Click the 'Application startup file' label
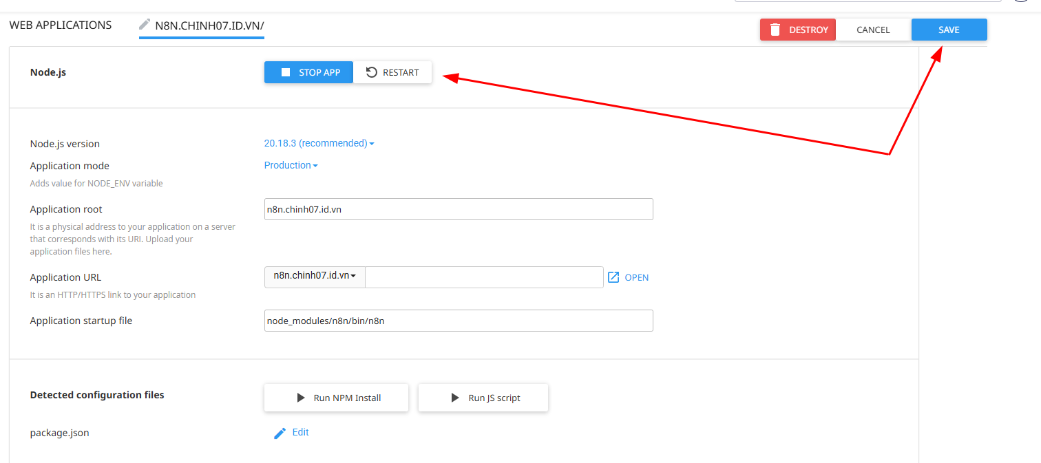The width and height of the screenshot is (1041, 463). pyautogui.click(x=81, y=321)
